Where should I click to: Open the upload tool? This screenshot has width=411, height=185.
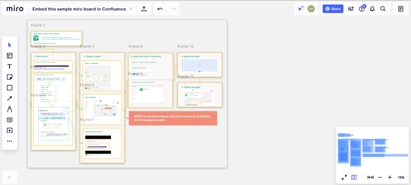click(10, 131)
